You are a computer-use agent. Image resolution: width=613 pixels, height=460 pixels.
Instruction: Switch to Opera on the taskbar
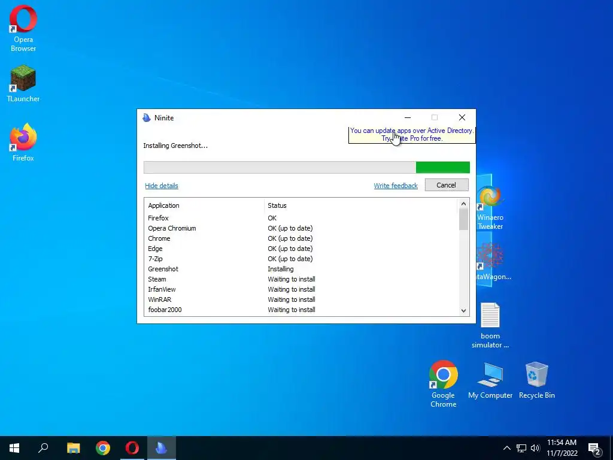pyautogui.click(x=132, y=448)
